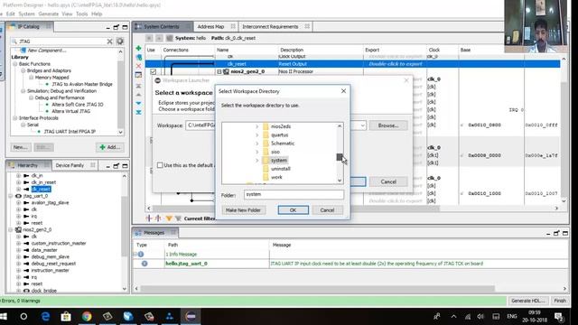
Task: Cancel the Workspace Launcher dialog
Action: coord(388,181)
